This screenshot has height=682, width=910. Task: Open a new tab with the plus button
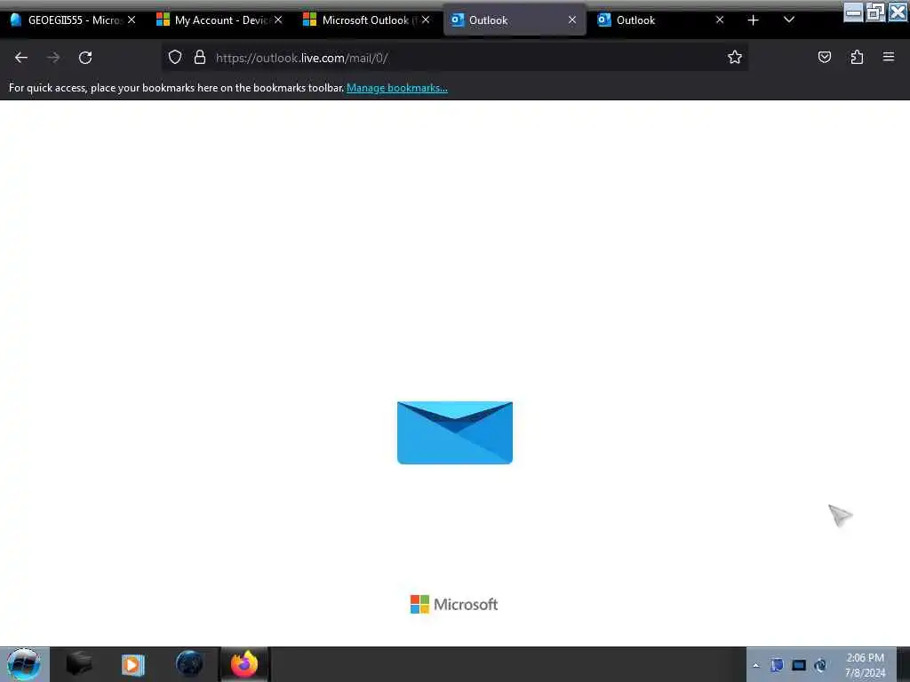point(753,20)
